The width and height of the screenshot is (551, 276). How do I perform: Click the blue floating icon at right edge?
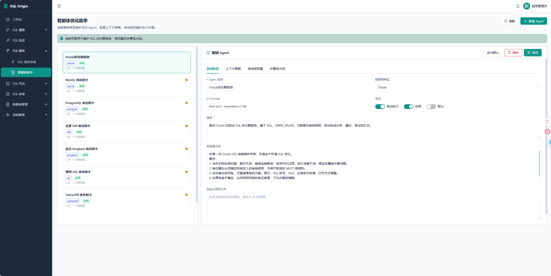click(x=549, y=143)
